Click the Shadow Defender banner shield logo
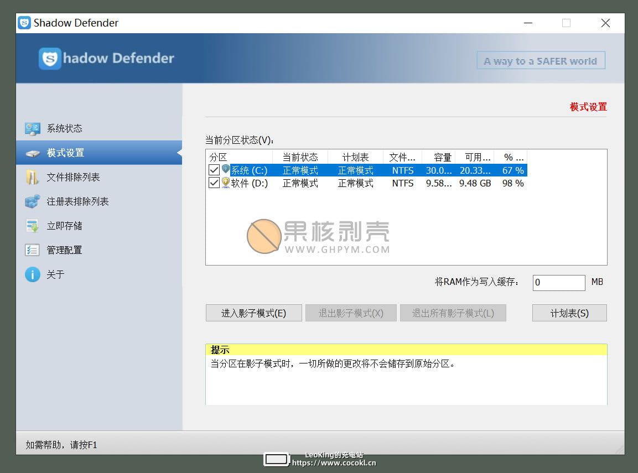This screenshot has width=638, height=473. click(50, 59)
